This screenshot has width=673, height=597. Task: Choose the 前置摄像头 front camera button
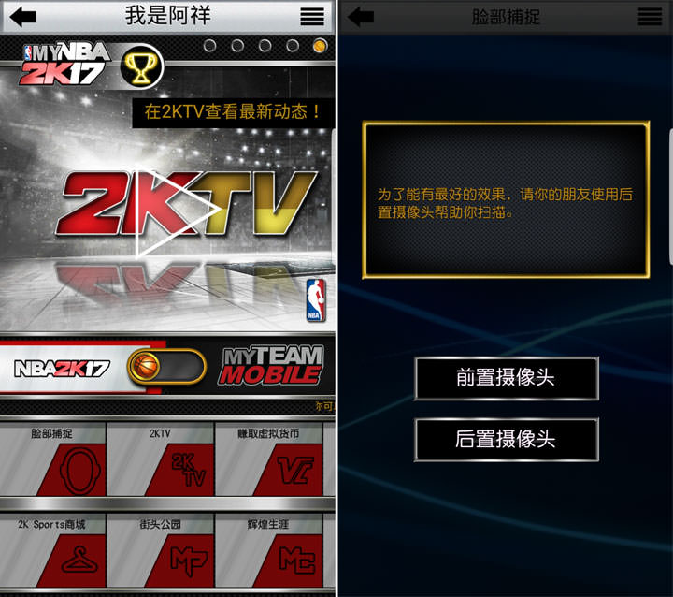click(506, 378)
